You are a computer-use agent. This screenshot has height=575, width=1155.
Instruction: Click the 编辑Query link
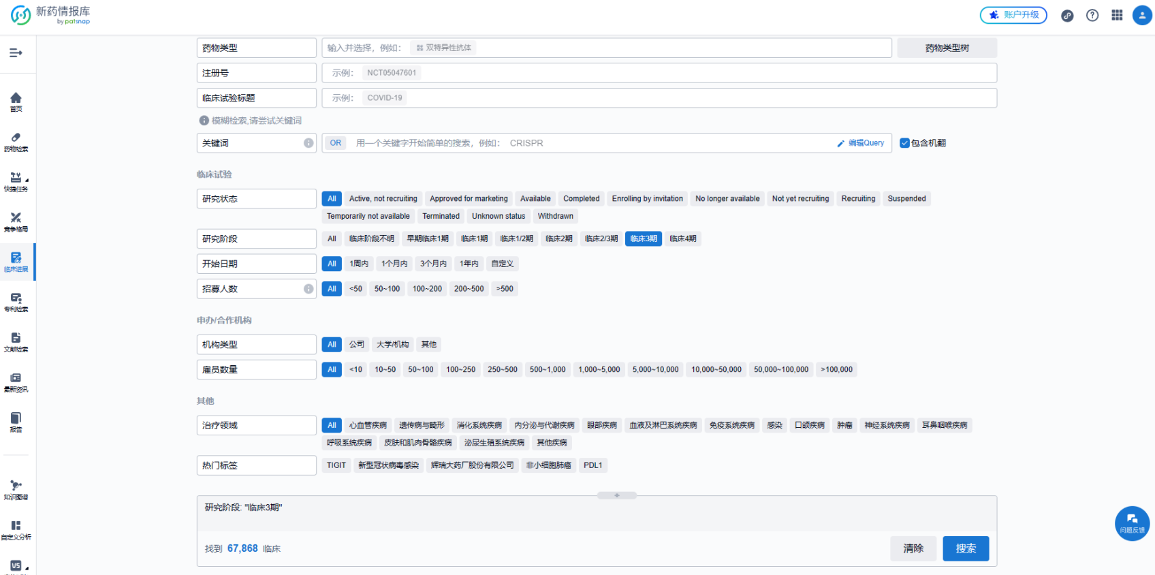coord(861,143)
